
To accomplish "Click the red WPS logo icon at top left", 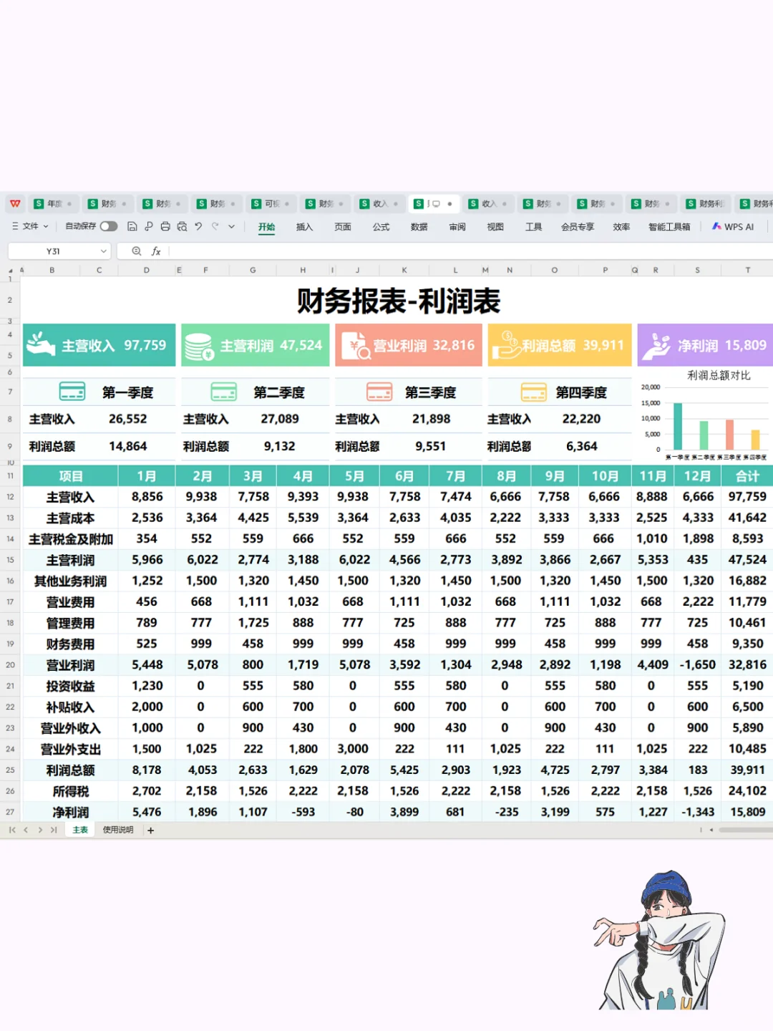I will [15, 203].
